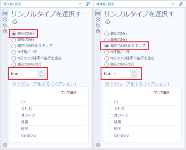
Task: Open annotation tag icon in 候補地 panel
Action: [x=98, y=25]
